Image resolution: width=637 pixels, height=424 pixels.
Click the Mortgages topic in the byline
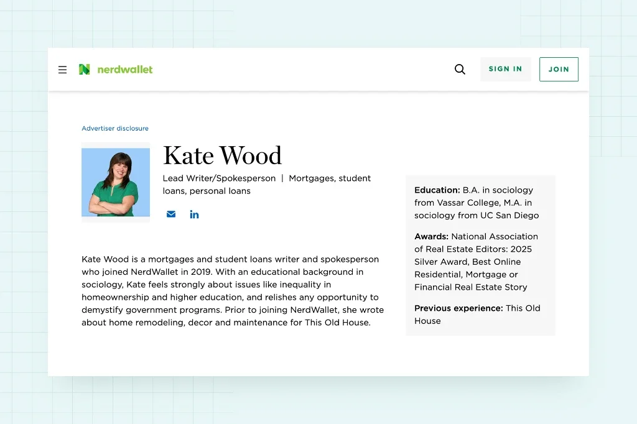tap(311, 178)
